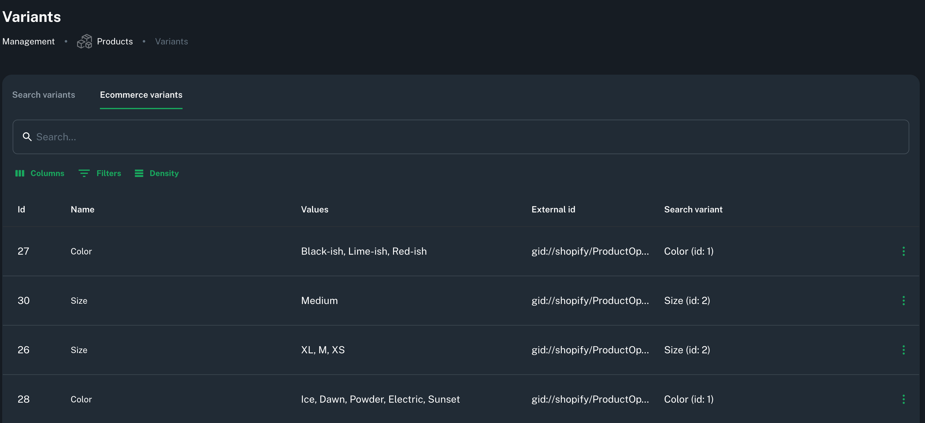Click 'Size (id: 2)' in row 30
This screenshot has width=925, height=423.
tap(687, 301)
